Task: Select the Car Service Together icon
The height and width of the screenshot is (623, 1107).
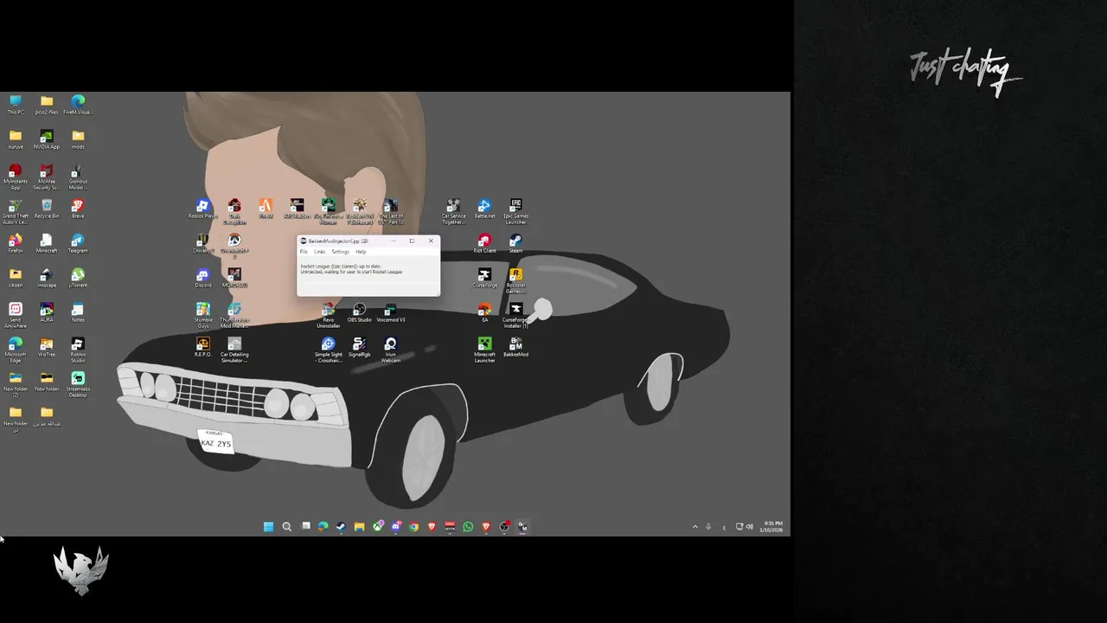Action: coord(453,211)
